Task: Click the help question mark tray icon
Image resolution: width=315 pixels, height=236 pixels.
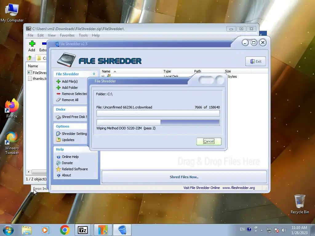Action: click(249, 229)
